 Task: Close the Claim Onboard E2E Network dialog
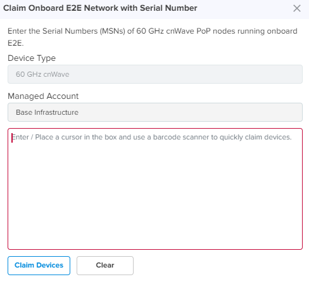(x=297, y=8)
